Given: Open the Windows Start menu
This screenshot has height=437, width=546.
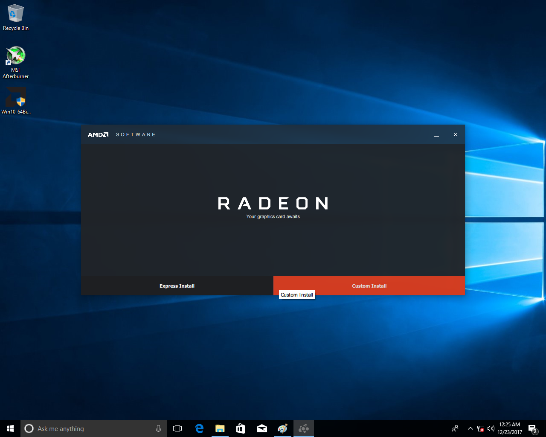Looking at the screenshot, I should 10,428.
